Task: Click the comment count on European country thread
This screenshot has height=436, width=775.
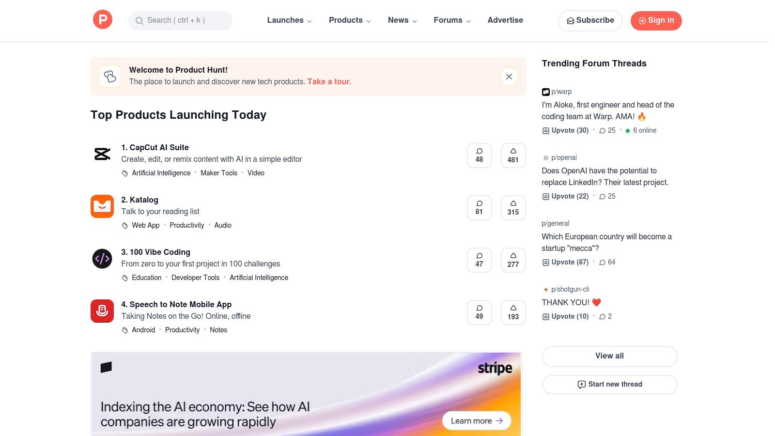Action: 607,262
